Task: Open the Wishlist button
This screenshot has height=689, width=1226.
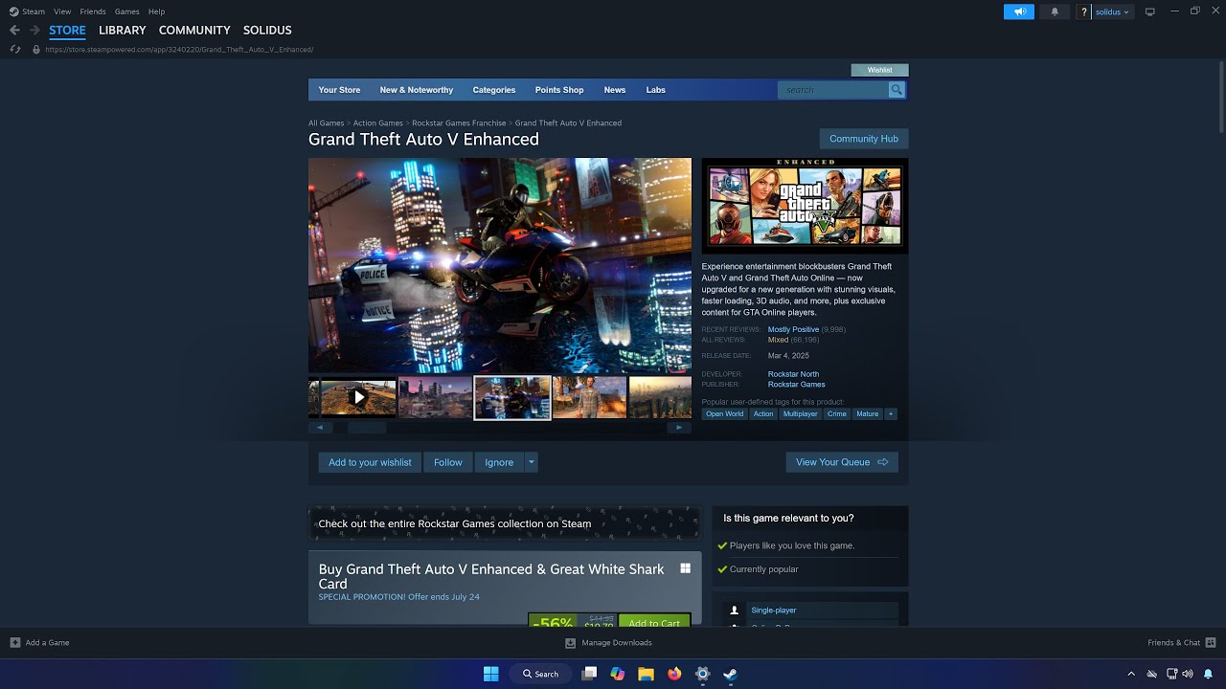Action: click(879, 70)
